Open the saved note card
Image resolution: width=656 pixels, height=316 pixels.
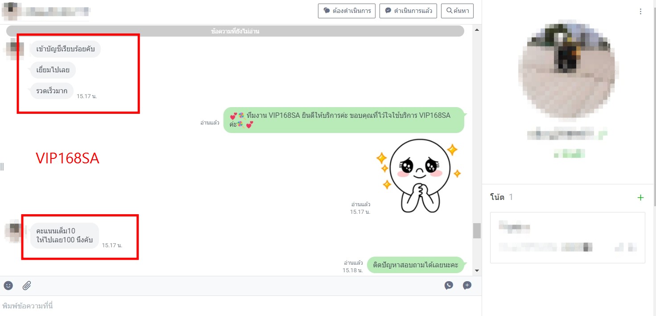click(567, 237)
